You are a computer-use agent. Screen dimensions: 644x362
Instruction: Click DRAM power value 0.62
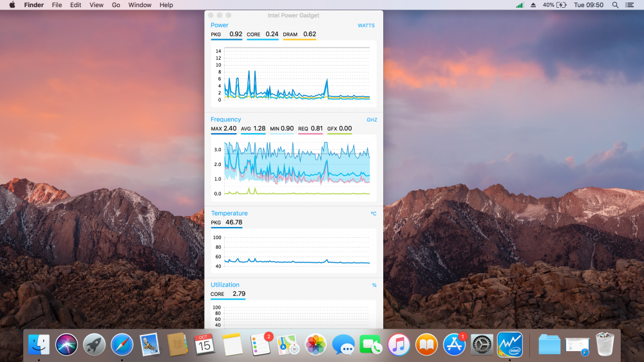pos(310,34)
